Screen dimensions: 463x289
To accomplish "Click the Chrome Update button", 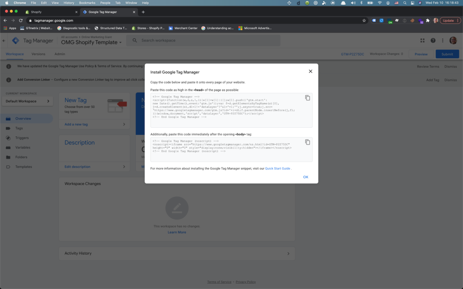I will point(450,20).
